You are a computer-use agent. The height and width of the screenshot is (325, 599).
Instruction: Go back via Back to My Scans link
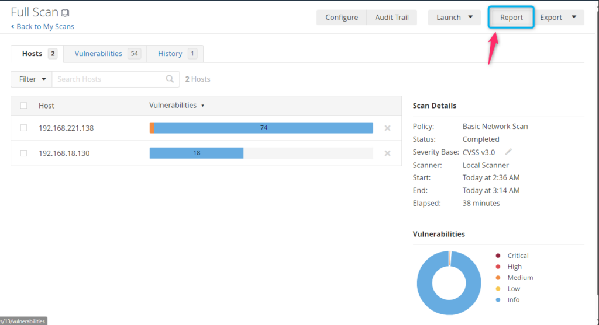point(43,27)
